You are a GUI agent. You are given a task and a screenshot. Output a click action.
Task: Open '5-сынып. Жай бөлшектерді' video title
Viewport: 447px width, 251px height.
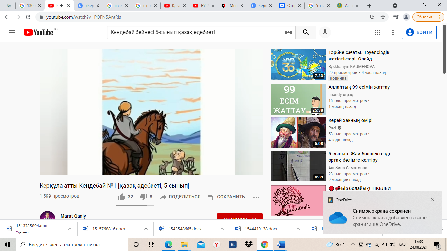(x=359, y=157)
